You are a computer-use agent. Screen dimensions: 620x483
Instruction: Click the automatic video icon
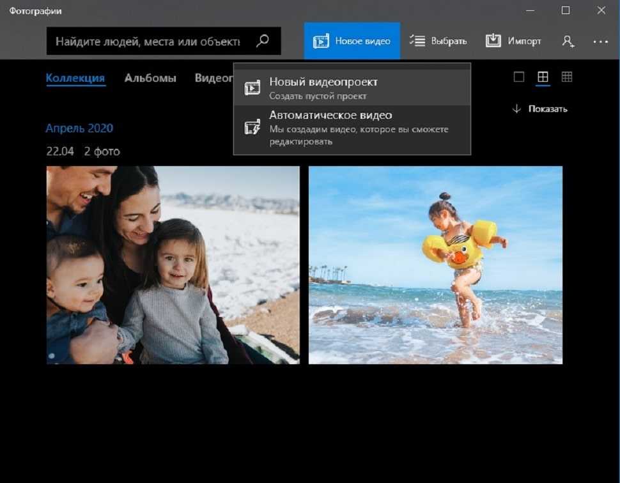point(252,127)
